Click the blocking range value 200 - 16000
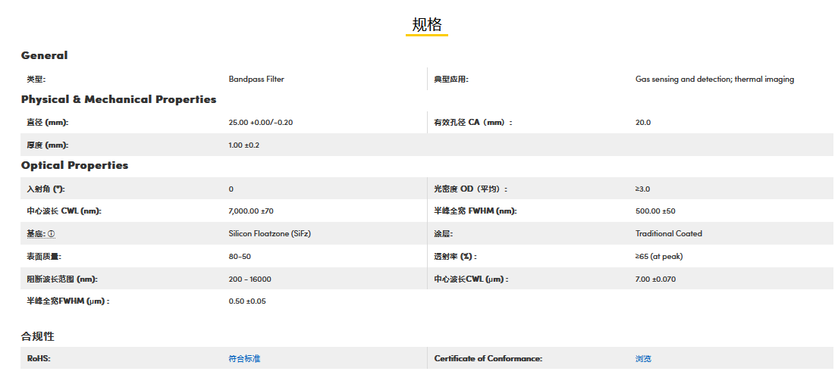Image resolution: width=838 pixels, height=387 pixels. tap(250, 279)
